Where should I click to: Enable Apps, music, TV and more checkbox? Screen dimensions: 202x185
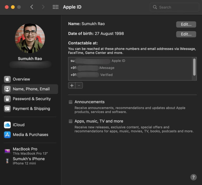[x=70, y=121]
